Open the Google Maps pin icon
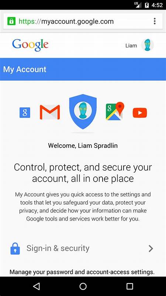Image resolution: width=166 pixels, height=296 pixels. [115, 111]
